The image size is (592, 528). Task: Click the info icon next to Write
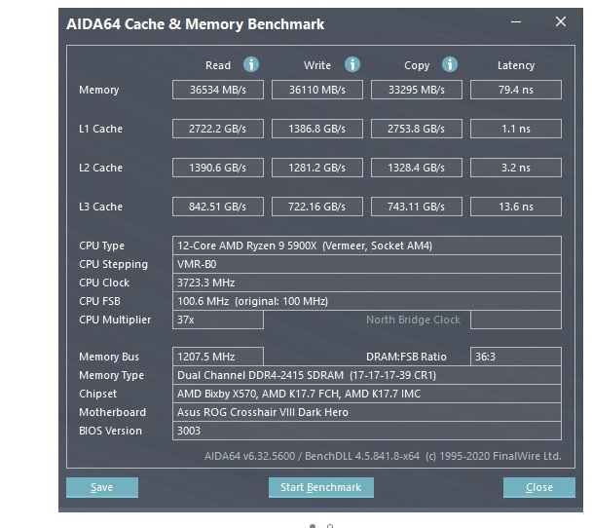352,65
